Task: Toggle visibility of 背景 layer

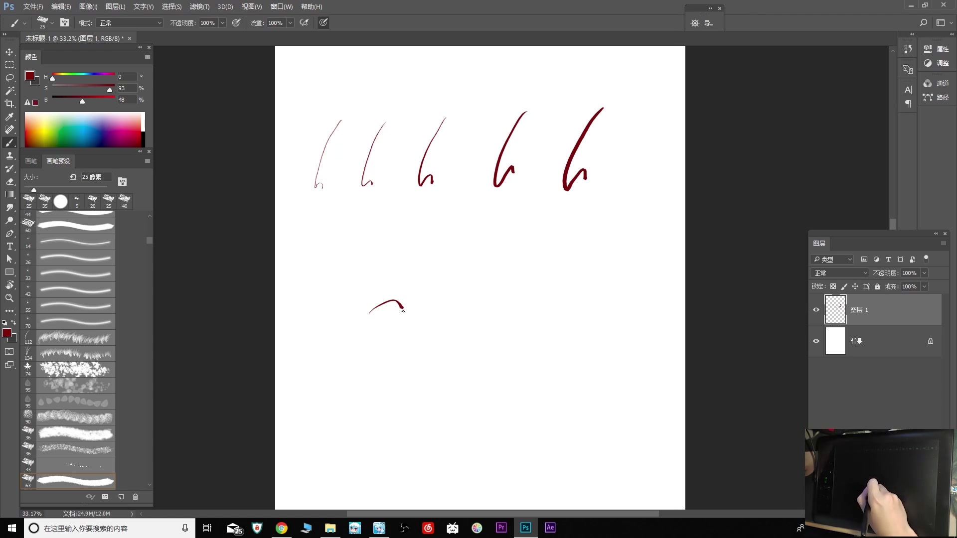Action: (x=816, y=341)
